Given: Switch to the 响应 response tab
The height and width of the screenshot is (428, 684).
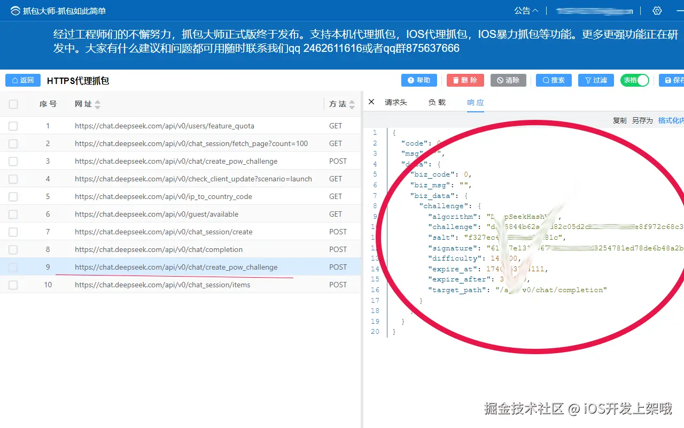Looking at the screenshot, I should click(x=476, y=102).
